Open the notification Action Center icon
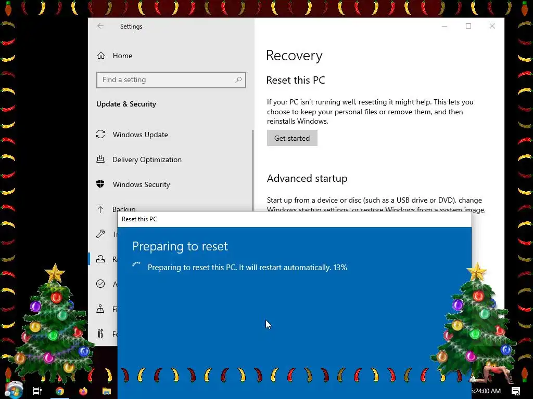Image resolution: width=533 pixels, height=399 pixels. click(x=516, y=391)
